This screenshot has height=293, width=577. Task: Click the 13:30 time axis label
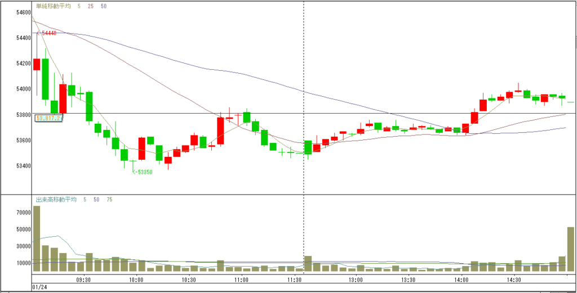(x=409, y=280)
